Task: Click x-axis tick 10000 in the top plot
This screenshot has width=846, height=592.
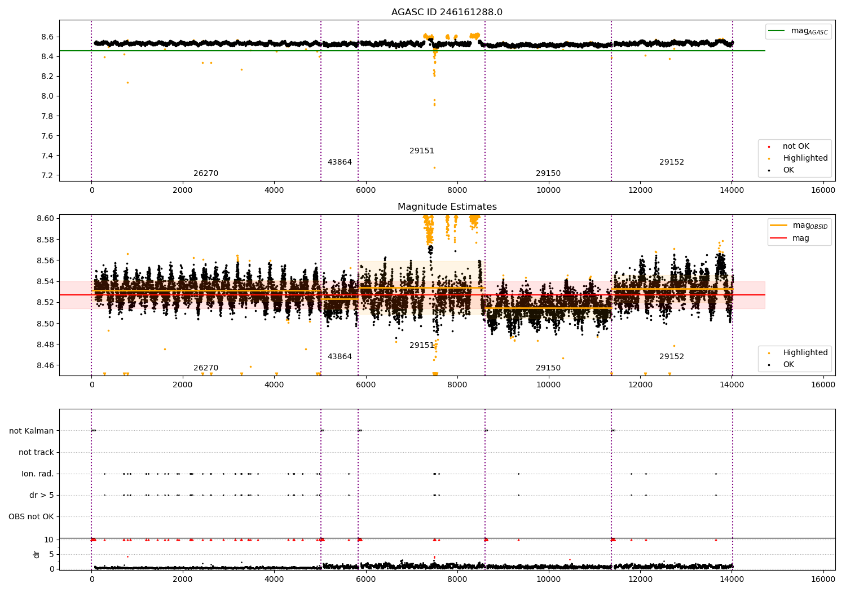Action: [x=548, y=191]
